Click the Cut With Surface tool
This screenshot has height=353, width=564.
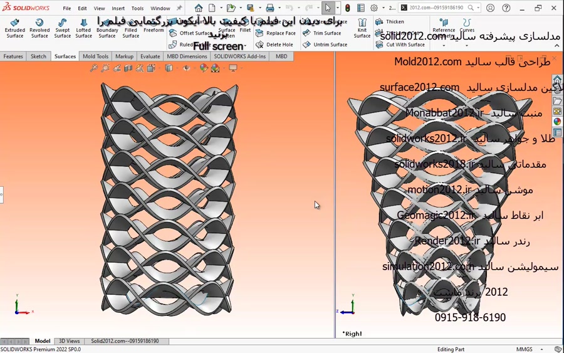(x=400, y=45)
